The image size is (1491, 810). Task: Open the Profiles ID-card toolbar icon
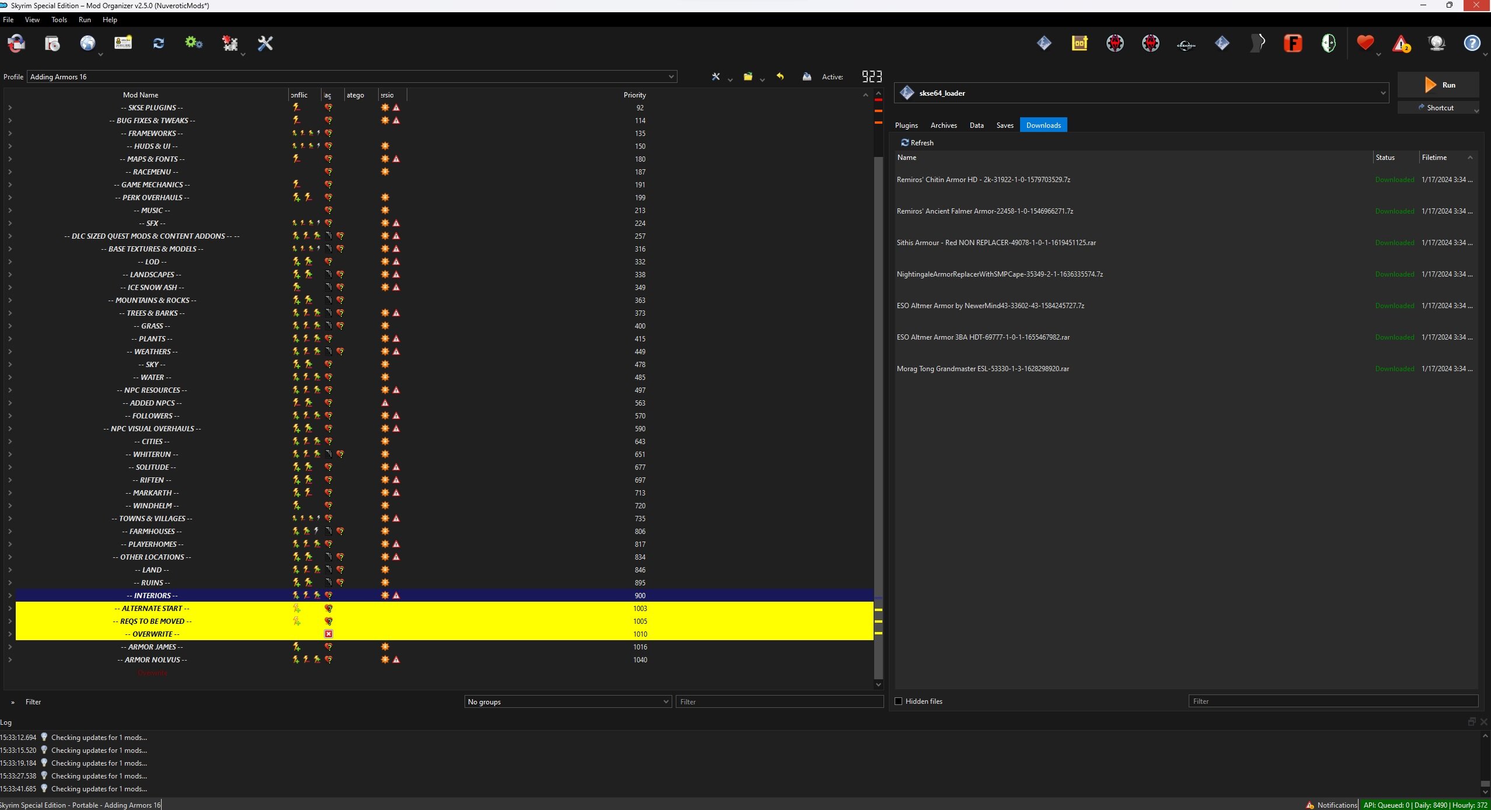123,43
